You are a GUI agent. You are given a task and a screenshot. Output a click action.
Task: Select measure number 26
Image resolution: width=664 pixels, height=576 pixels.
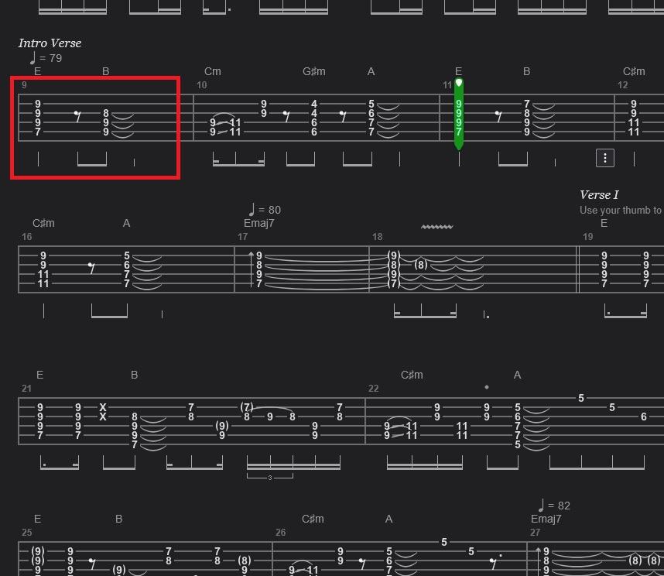[x=280, y=533]
